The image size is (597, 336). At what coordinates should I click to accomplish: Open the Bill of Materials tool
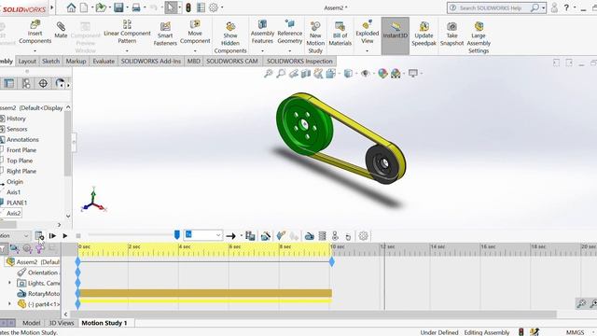[x=340, y=34]
